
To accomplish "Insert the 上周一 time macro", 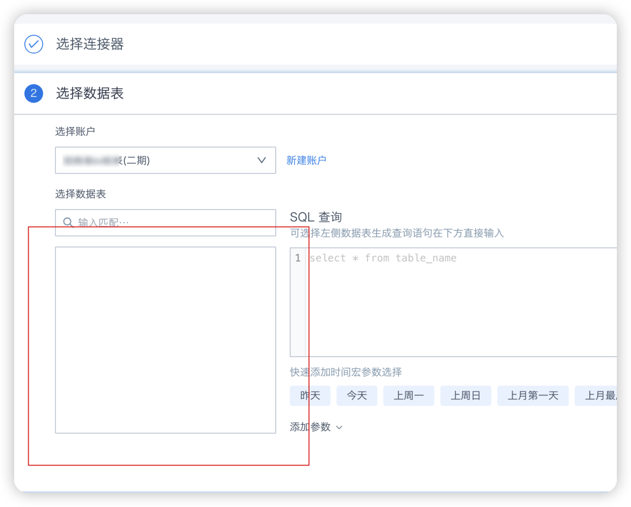I will click(x=408, y=395).
